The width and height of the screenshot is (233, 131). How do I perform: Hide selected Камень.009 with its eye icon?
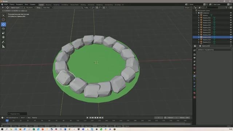[231, 37]
